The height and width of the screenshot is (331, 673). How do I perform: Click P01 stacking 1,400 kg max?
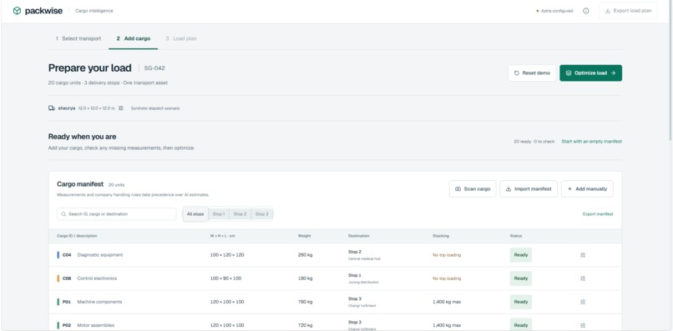click(x=447, y=302)
